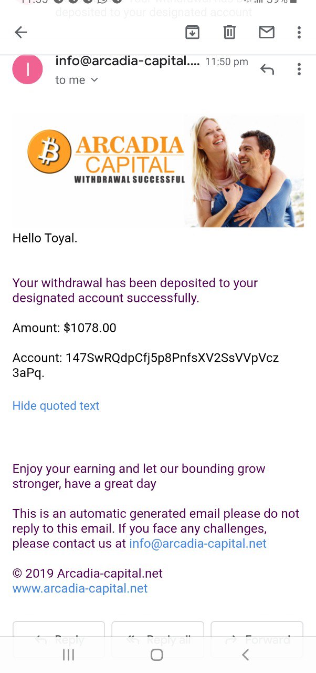Open the top toolbar overflow menu
The image size is (316, 673).
[x=299, y=33]
